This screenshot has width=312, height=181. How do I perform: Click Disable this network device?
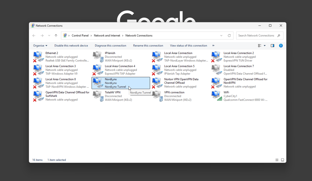click(71, 46)
